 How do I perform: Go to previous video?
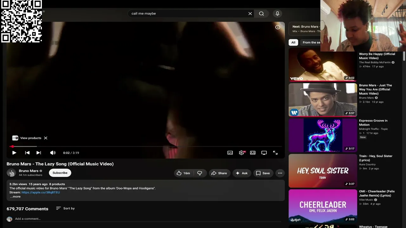coord(27,153)
